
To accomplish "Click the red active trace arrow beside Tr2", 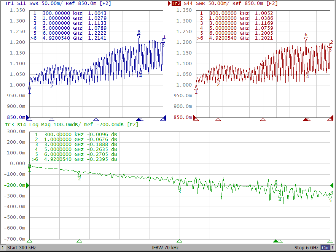I will click(169, 3).
